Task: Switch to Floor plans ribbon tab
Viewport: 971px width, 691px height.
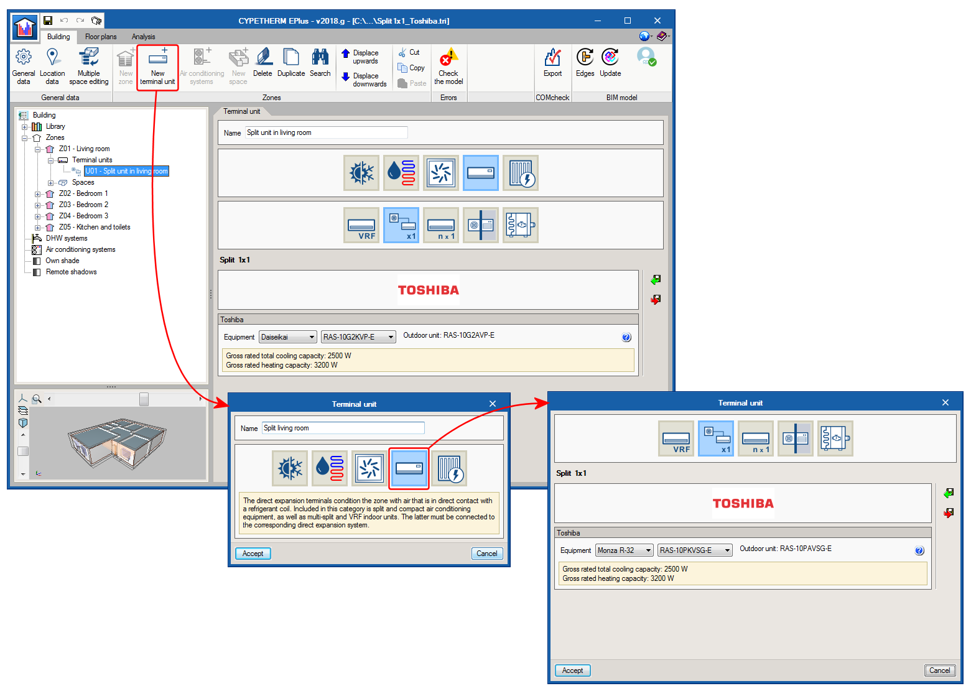Action: tap(101, 37)
